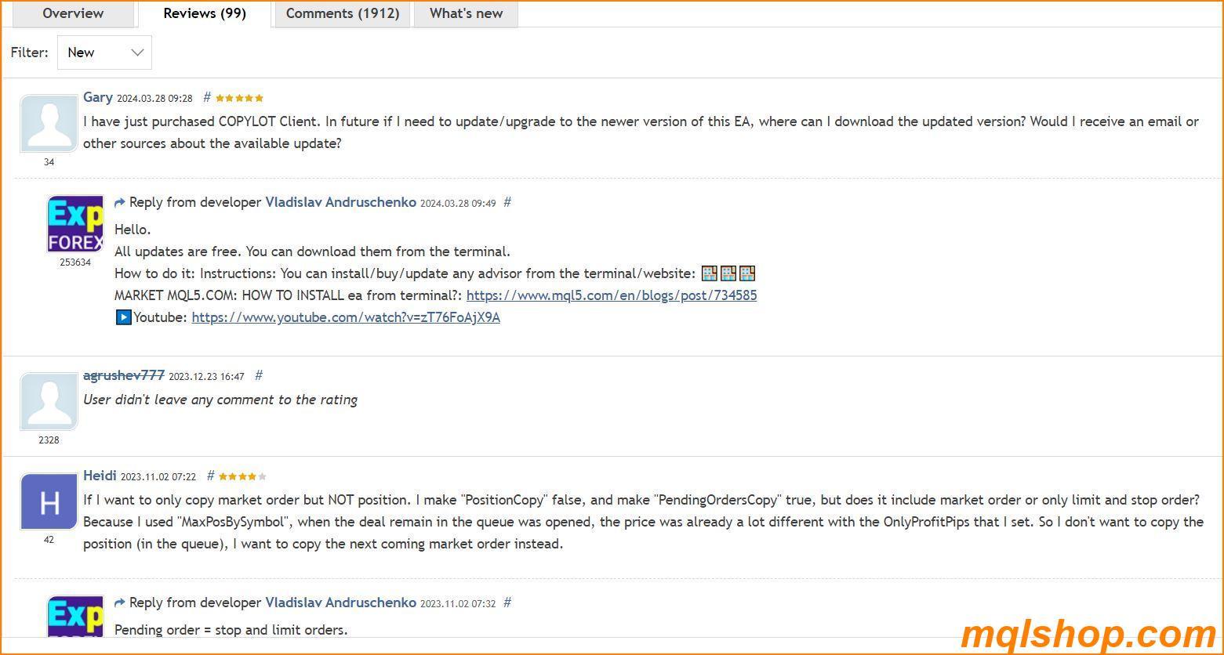This screenshot has width=1224, height=655.
Task: Open the Filter dropdown showing "New"
Action: [x=104, y=52]
